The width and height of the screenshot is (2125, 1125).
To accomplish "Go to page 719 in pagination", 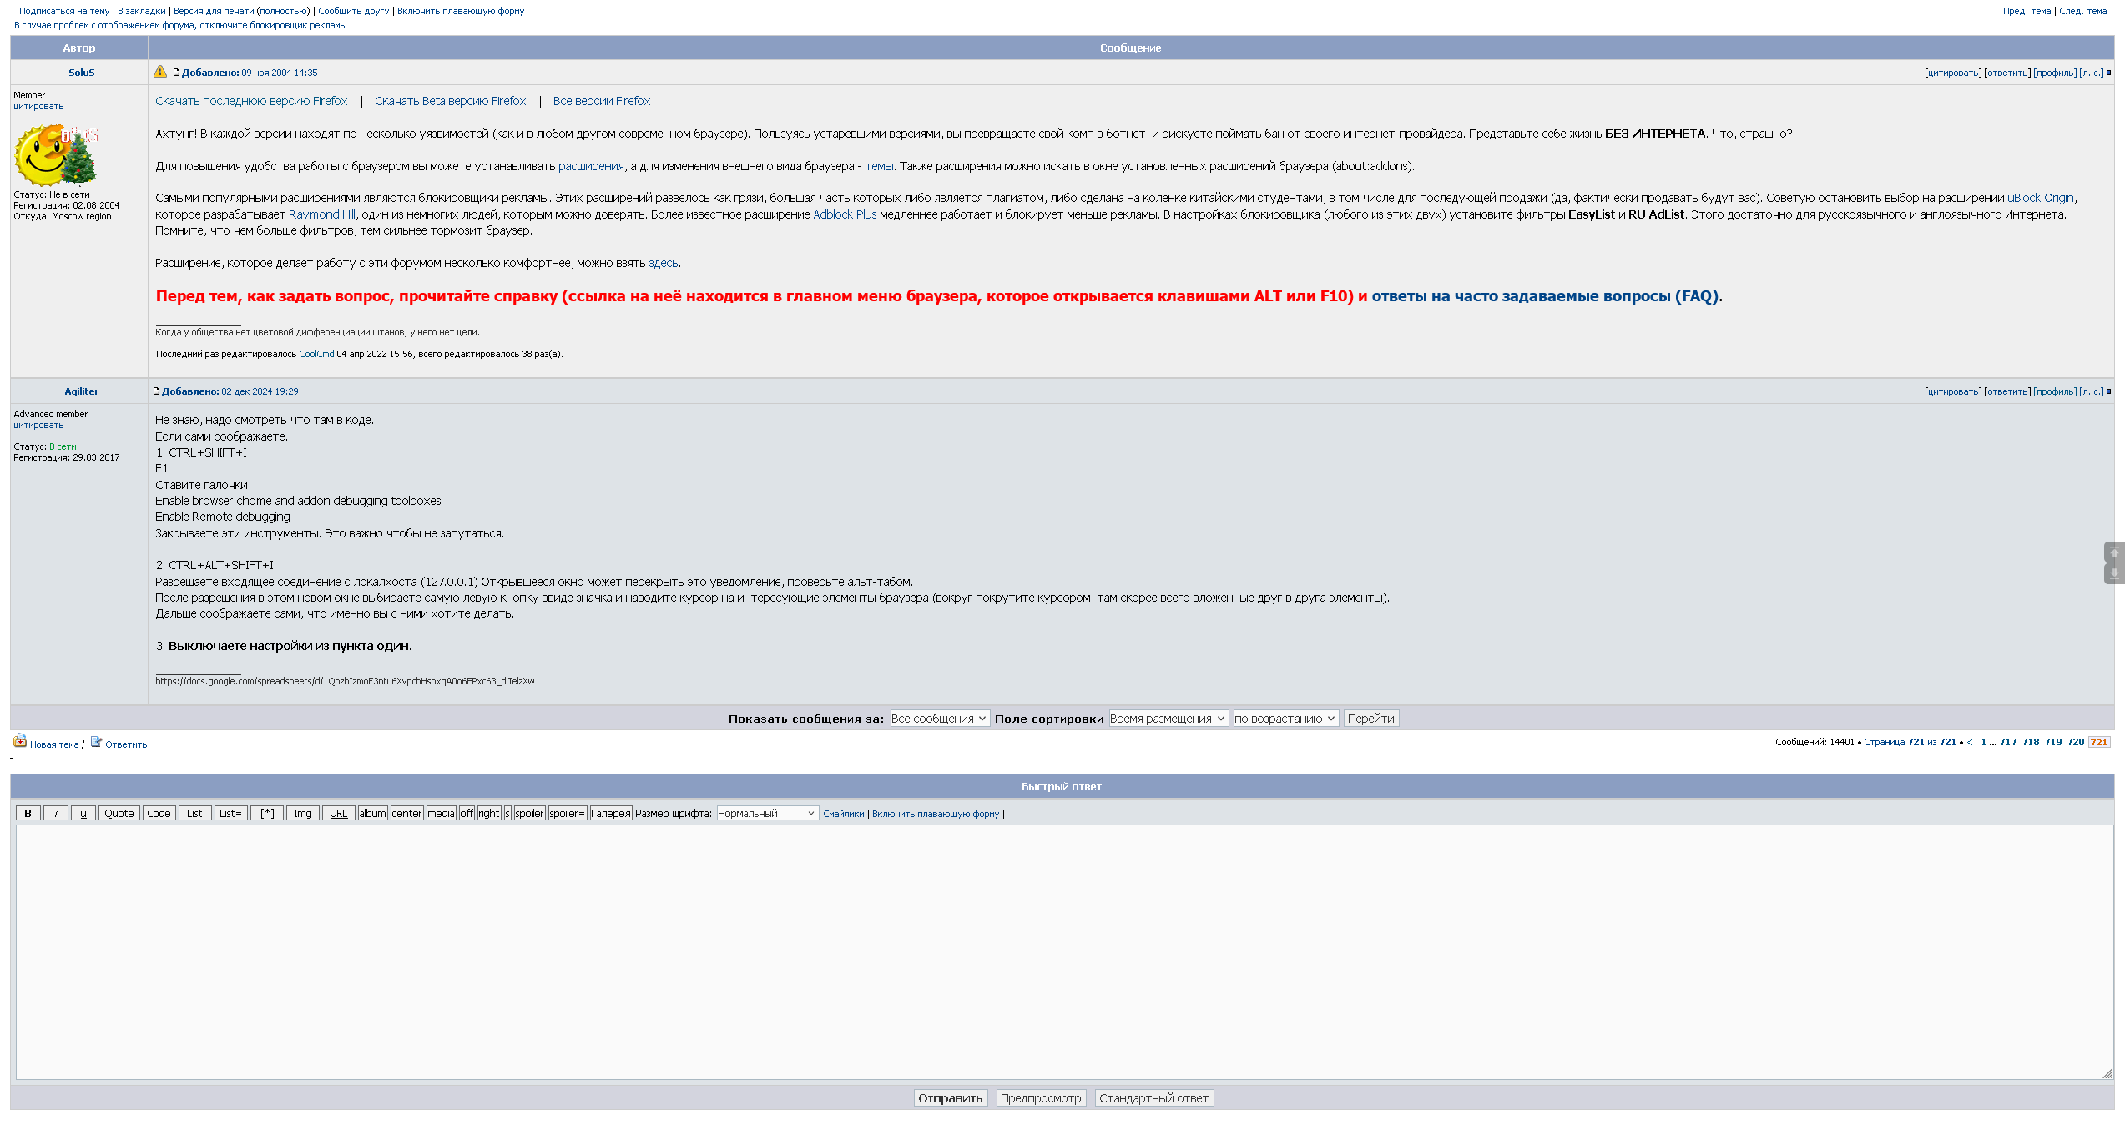I will [x=2052, y=742].
